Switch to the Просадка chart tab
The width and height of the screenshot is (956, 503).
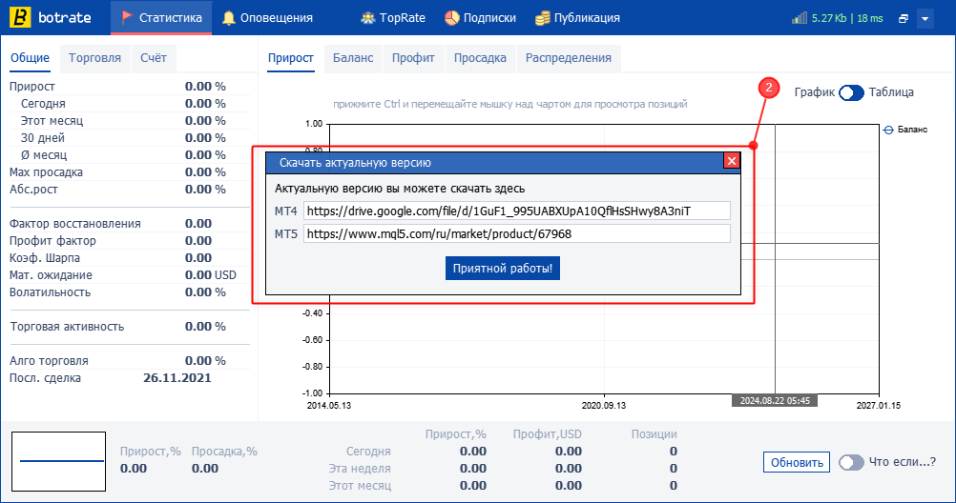click(480, 58)
